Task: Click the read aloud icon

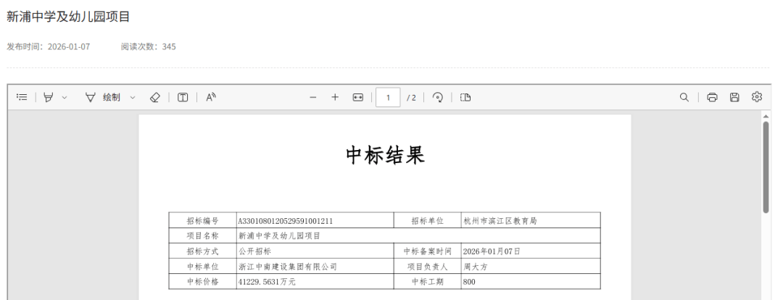Action: tap(211, 97)
